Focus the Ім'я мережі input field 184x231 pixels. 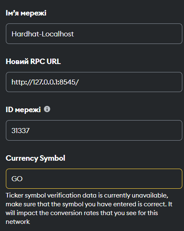point(94,33)
